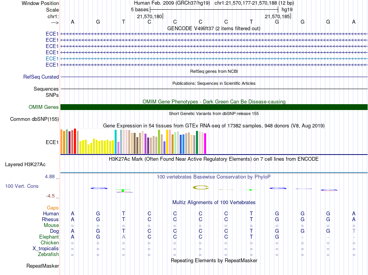Click the light-blue highlighted ECE1 transcript label
This screenshot has height=275, width=368.
pyautogui.click(x=52, y=58)
